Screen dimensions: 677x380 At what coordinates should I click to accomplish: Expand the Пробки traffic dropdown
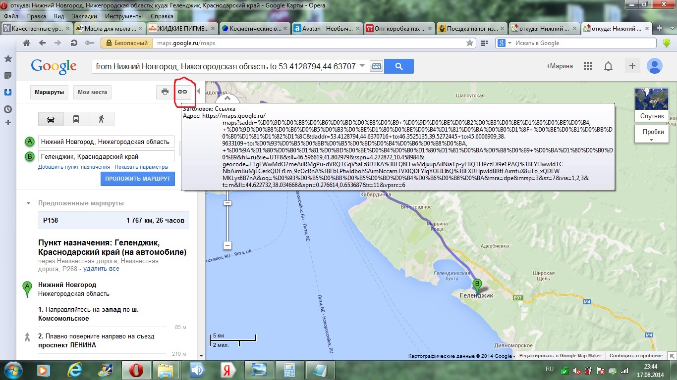[651, 135]
